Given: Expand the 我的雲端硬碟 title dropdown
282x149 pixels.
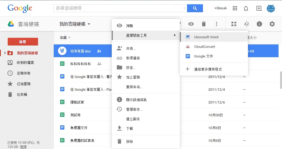Looking at the screenshot, I should [x=89, y=24].
